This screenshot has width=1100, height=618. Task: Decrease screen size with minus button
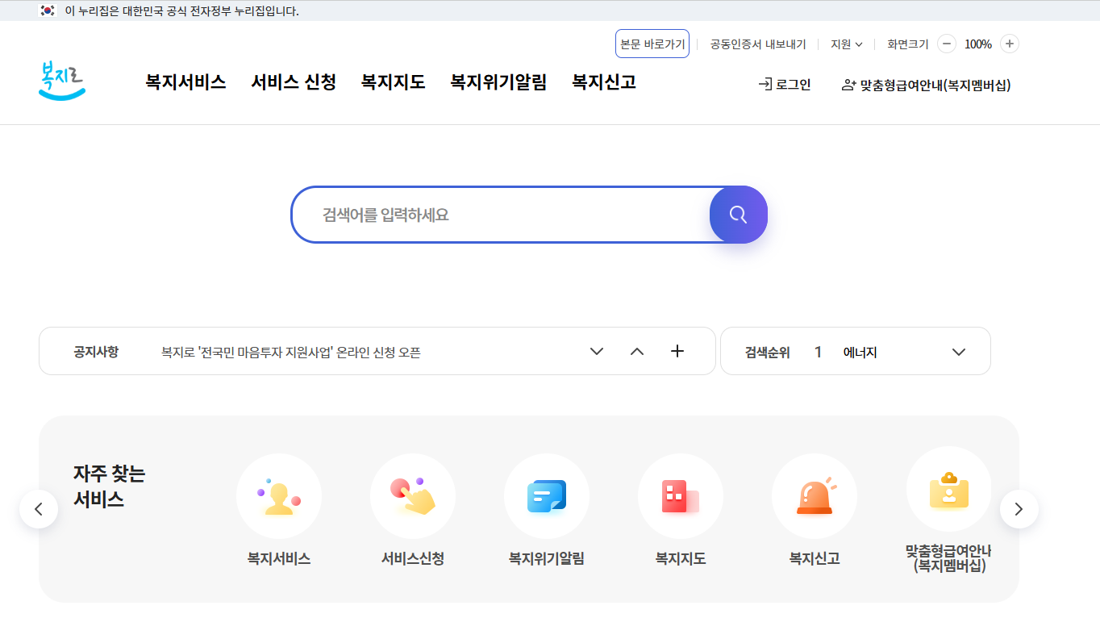947,44
